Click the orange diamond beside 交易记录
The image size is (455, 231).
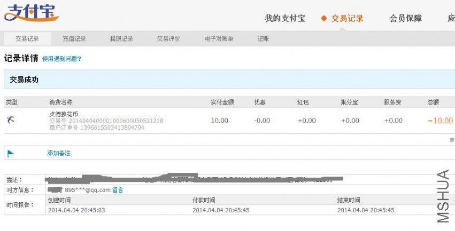click(x=324, y=19)
